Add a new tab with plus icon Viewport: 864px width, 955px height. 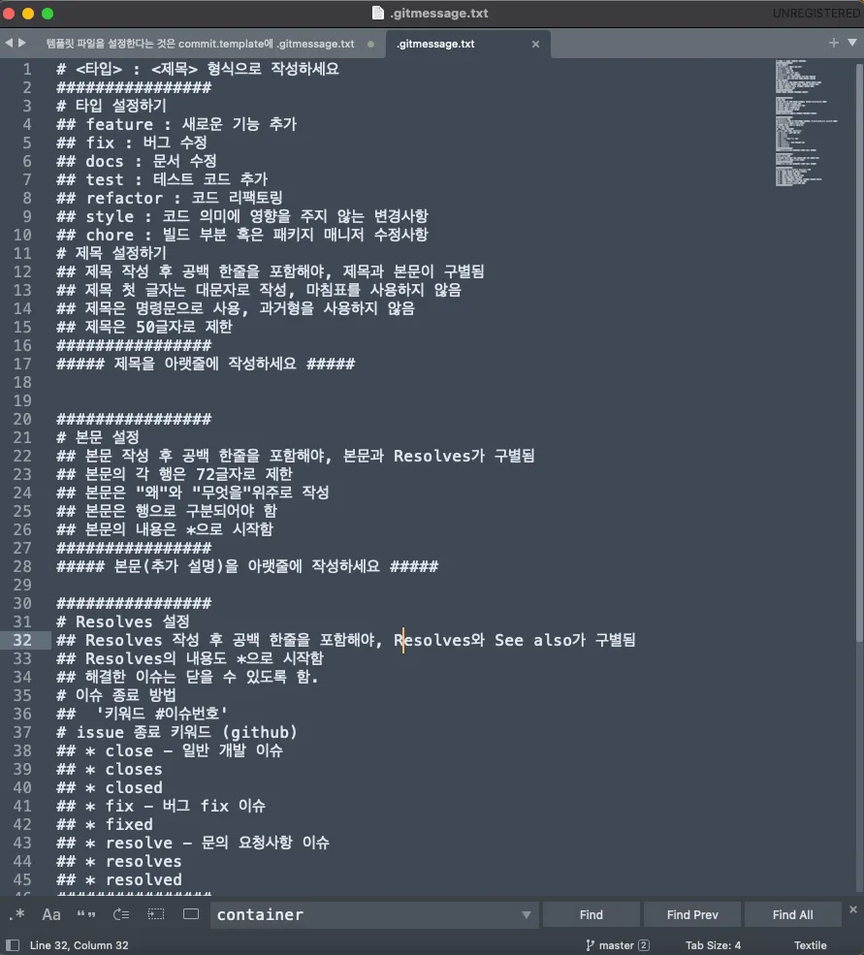coord(834,43)
